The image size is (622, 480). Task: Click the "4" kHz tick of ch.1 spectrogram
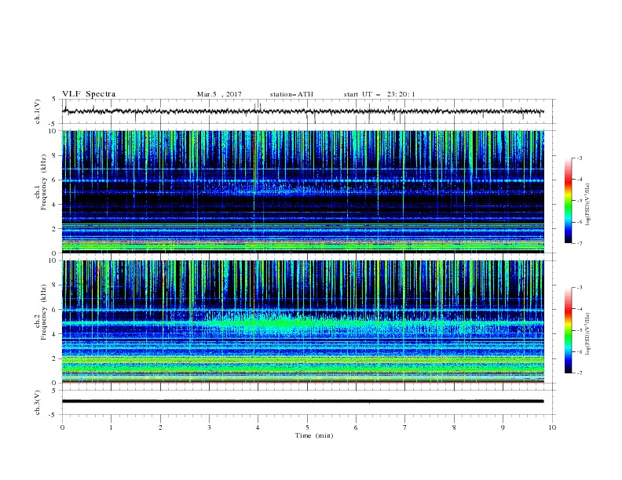coord(56,205)
